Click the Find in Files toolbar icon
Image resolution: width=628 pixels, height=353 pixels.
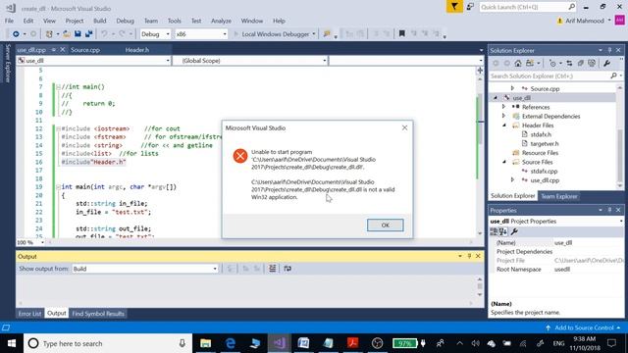coord(327,34)
